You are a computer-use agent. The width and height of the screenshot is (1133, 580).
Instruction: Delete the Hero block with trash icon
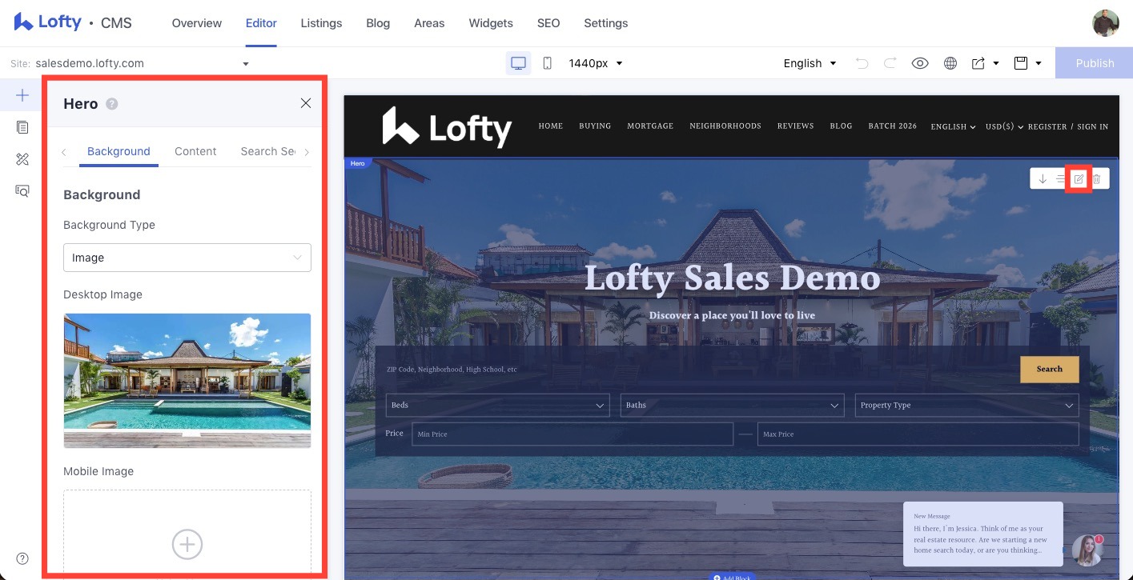tap(1097, 179)
